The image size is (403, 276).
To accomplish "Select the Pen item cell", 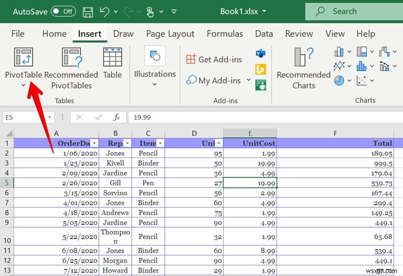I will [148, 183].
